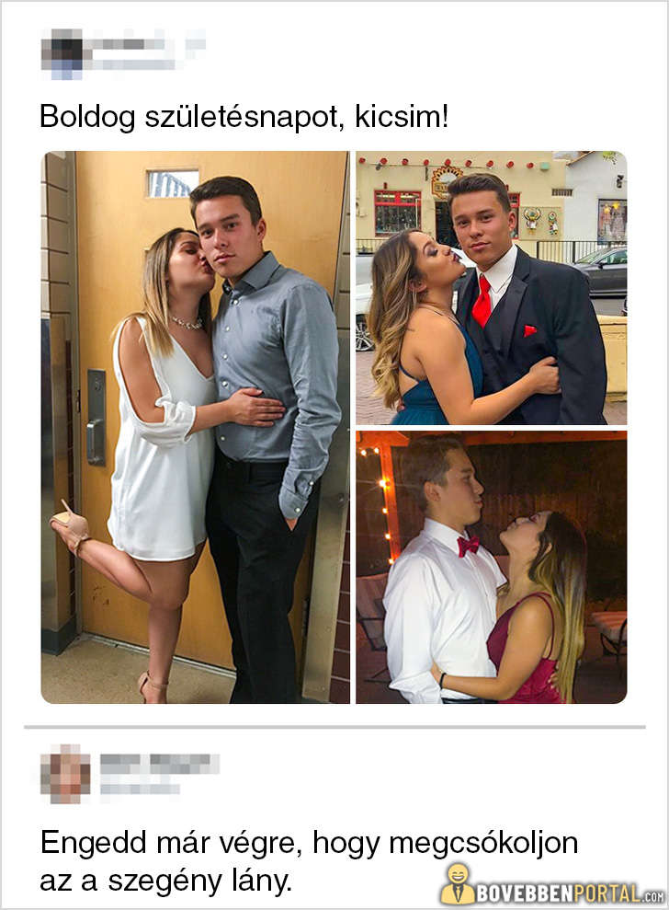Click the blurred timestamp under commenter name
The width and height of the screenshot is (669, 910).
[x=140, y=789]
